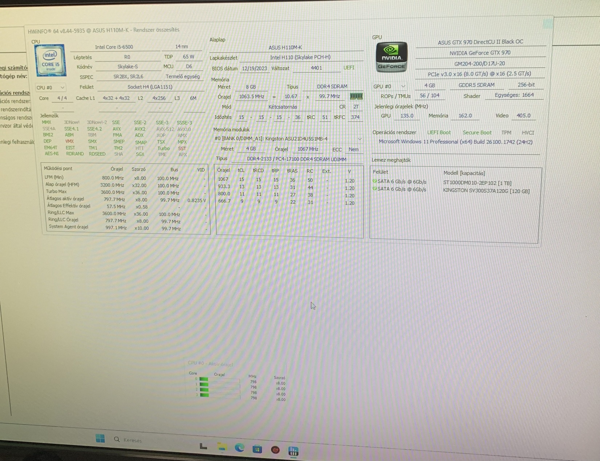Click the DDR4 SDRAM memory type value
The image size is (600, 461).
coord(332,86)
